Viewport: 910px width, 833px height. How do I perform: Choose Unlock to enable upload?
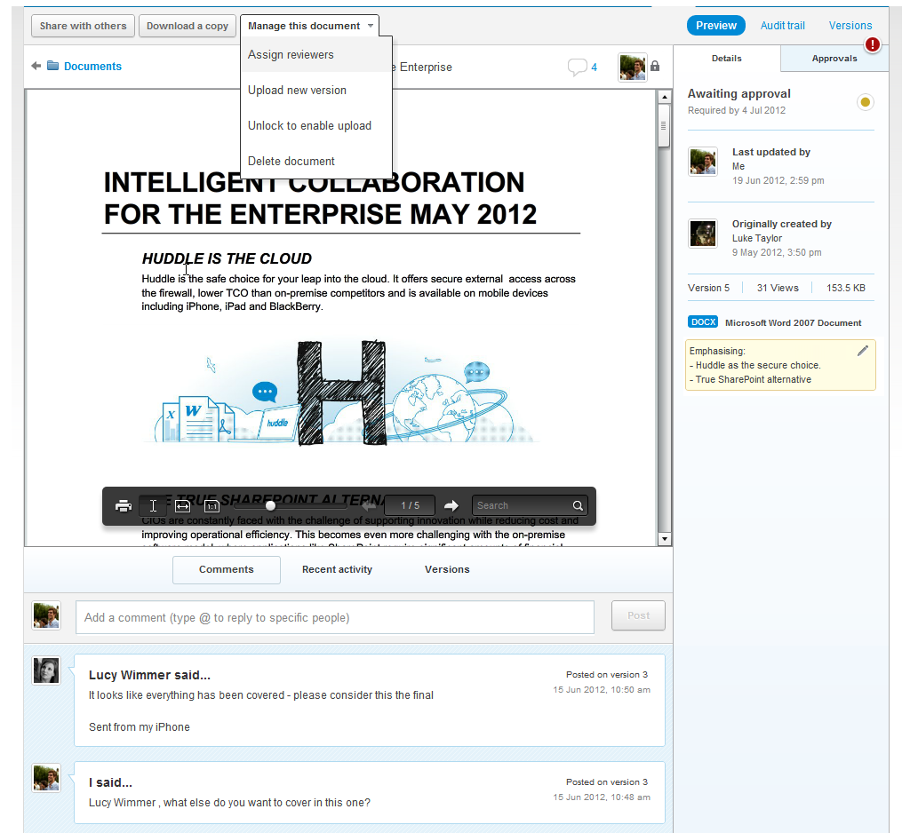(309, 126)
